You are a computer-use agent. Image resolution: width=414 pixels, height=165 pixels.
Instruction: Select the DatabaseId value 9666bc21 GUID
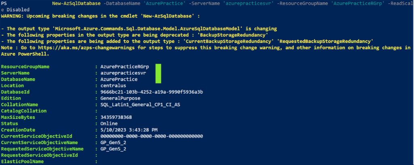[x=152, y=92]
